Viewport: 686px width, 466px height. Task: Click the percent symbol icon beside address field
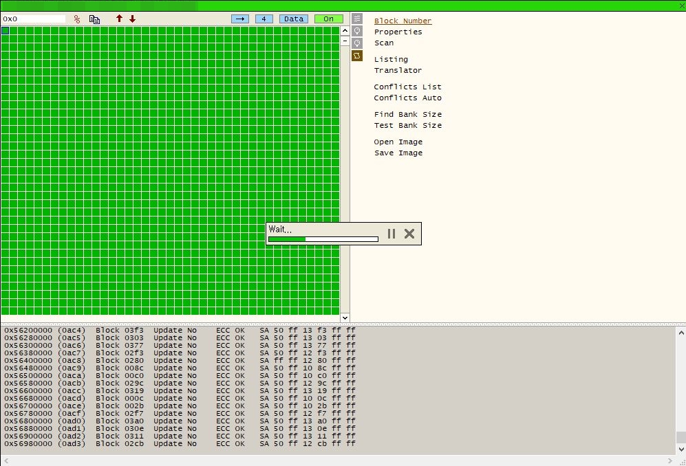pyautogui.click(x=77, y=19)
